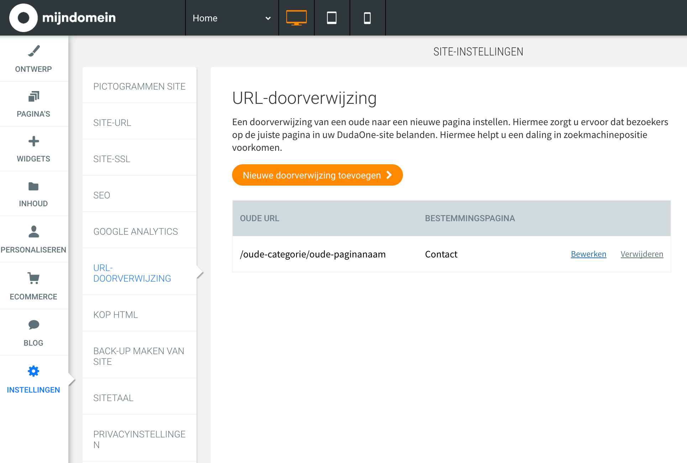Click the Widgets plus icon
The width and height of the screenshot is (687, 463).
click(x=33, y=141)
